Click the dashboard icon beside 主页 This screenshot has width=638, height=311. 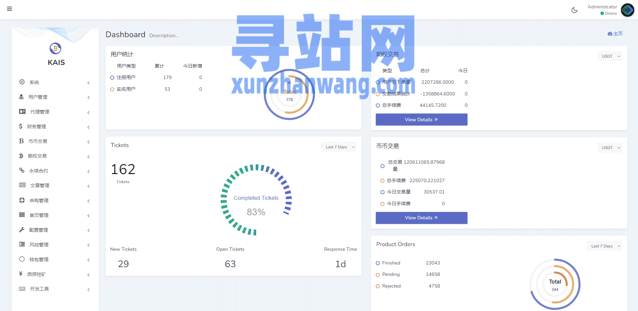tap(610, 34)
